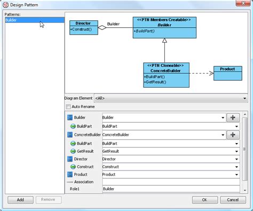Screen dimensions: 253x211
Task: Open the dropdown for Builder's BuildPart operation
Action: (x=236, y=127)
